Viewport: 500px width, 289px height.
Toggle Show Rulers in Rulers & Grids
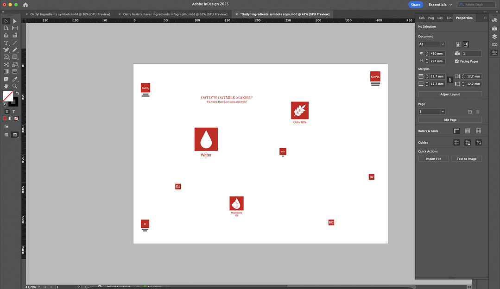pyautogui.click(x=456, y=131)
